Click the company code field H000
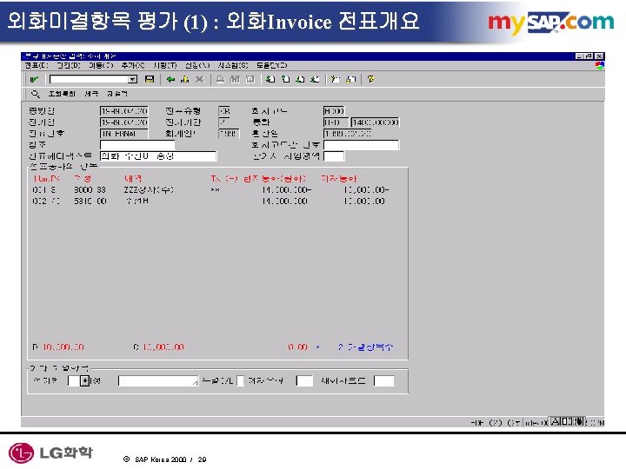The width and height of the screenshot is (626, 469). pos(334,111)
